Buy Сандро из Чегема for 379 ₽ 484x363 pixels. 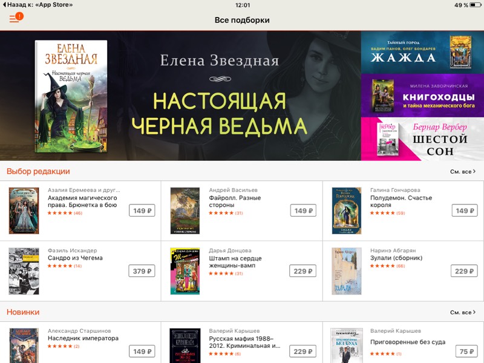coord(142,271)
